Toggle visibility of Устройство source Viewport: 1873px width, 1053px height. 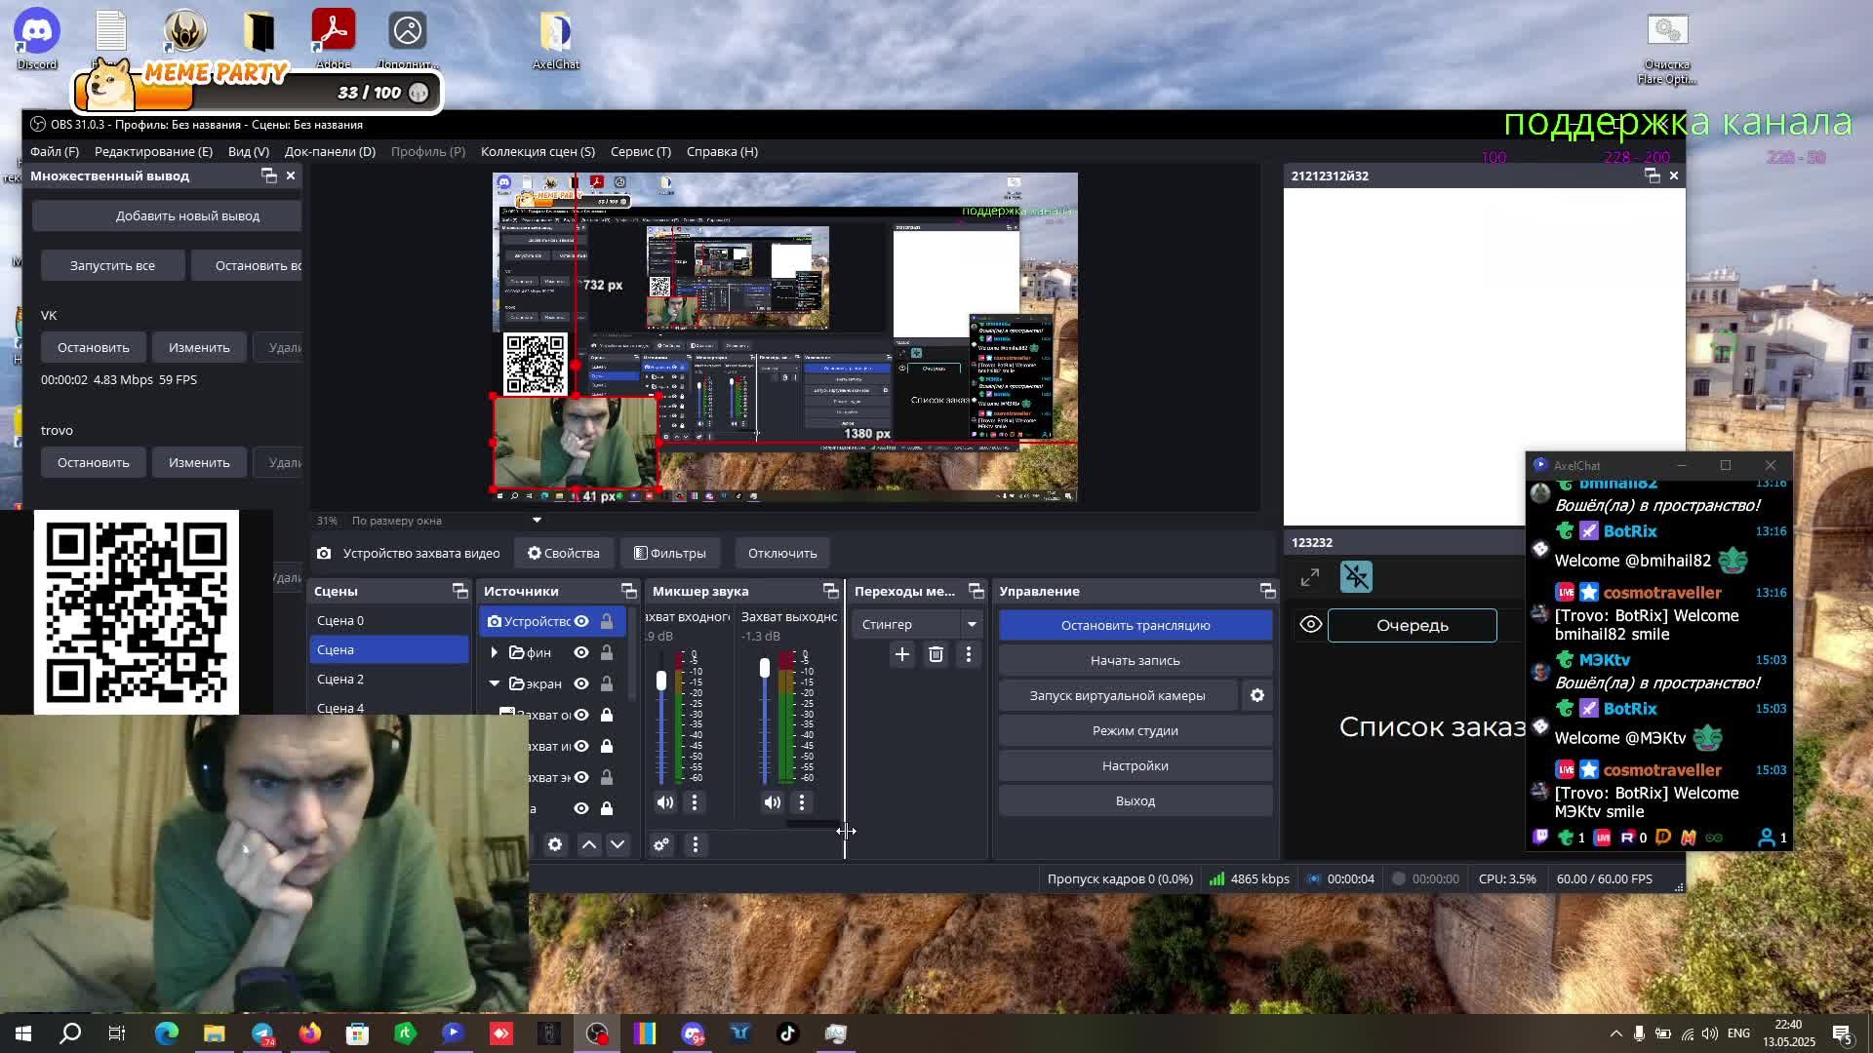click(x=581, y=621)
